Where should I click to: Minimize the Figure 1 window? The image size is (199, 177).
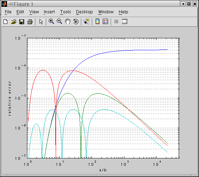[183, 4]
